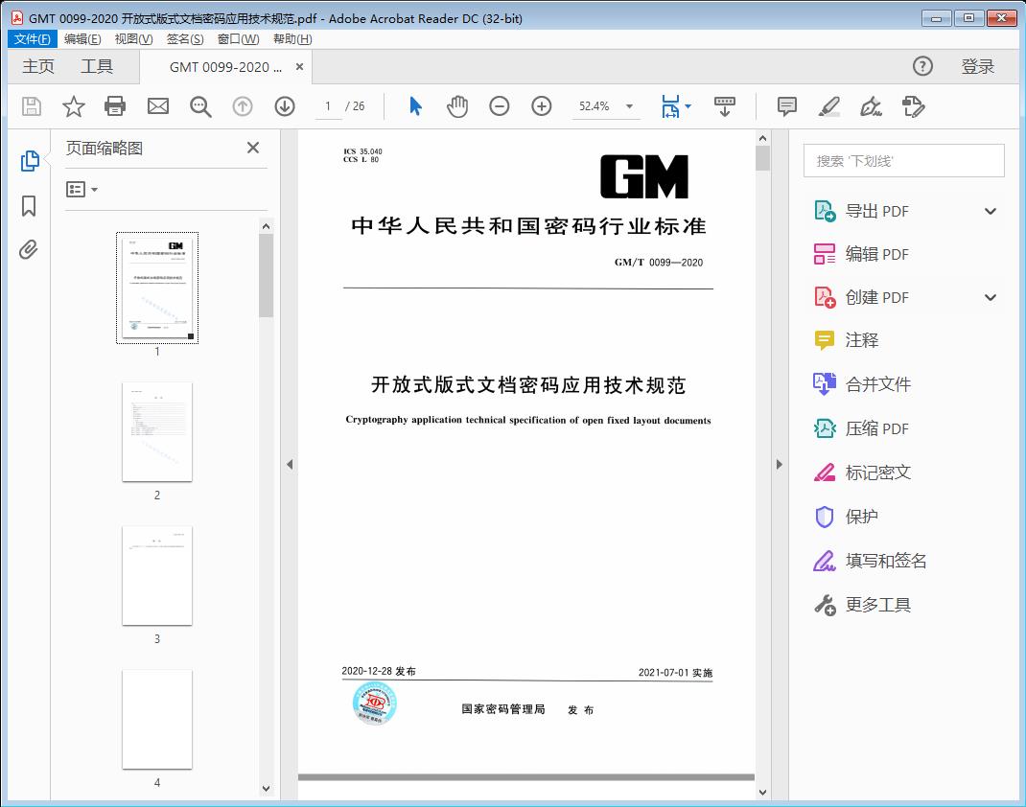Viewport: 1026px width, 807px height.
Task: Open the attachments paperclip panel
Action: click(29, 250)
